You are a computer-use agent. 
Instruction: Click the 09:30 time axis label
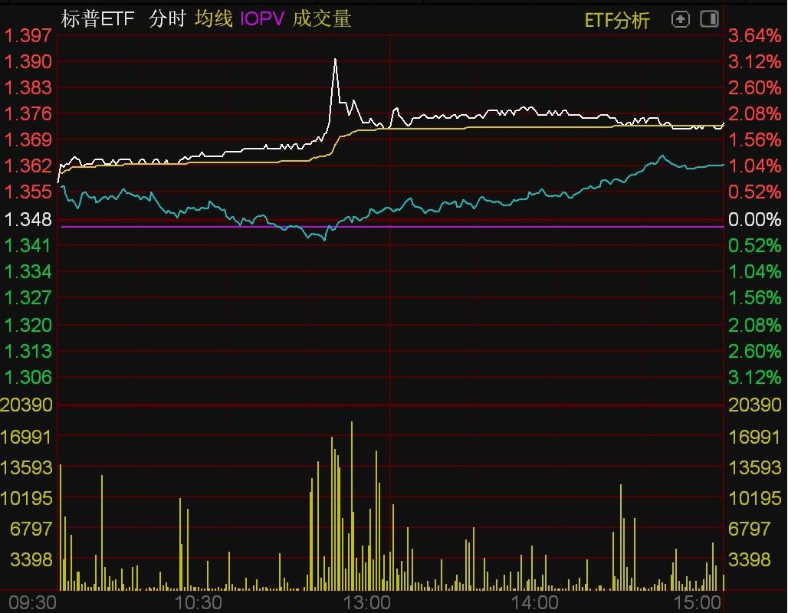point(32,602)
